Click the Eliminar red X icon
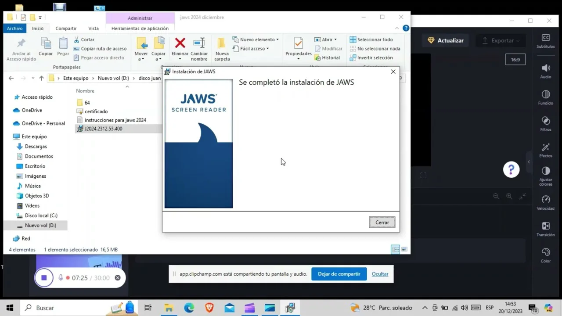 [x=180, y=43]
